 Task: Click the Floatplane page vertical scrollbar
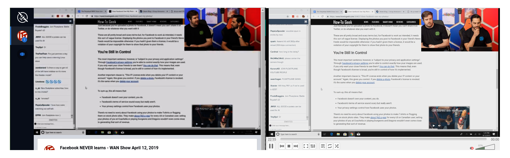(x=263, y=81)
